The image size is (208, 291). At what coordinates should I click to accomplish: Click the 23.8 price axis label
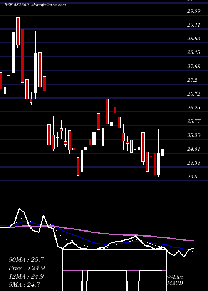click(x=192, y=177)
